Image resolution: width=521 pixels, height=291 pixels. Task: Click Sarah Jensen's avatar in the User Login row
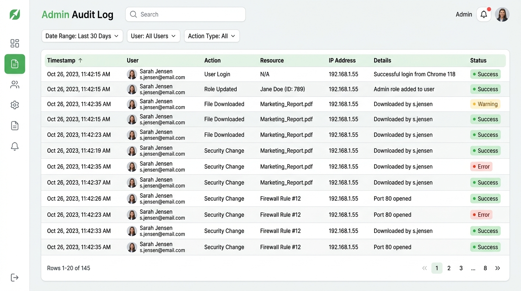pyautogui.click(x=132, y=74)
